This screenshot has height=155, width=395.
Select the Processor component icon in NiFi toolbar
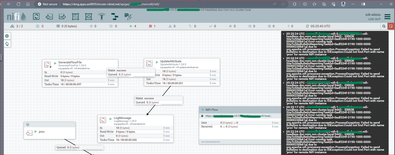[37, 16]
